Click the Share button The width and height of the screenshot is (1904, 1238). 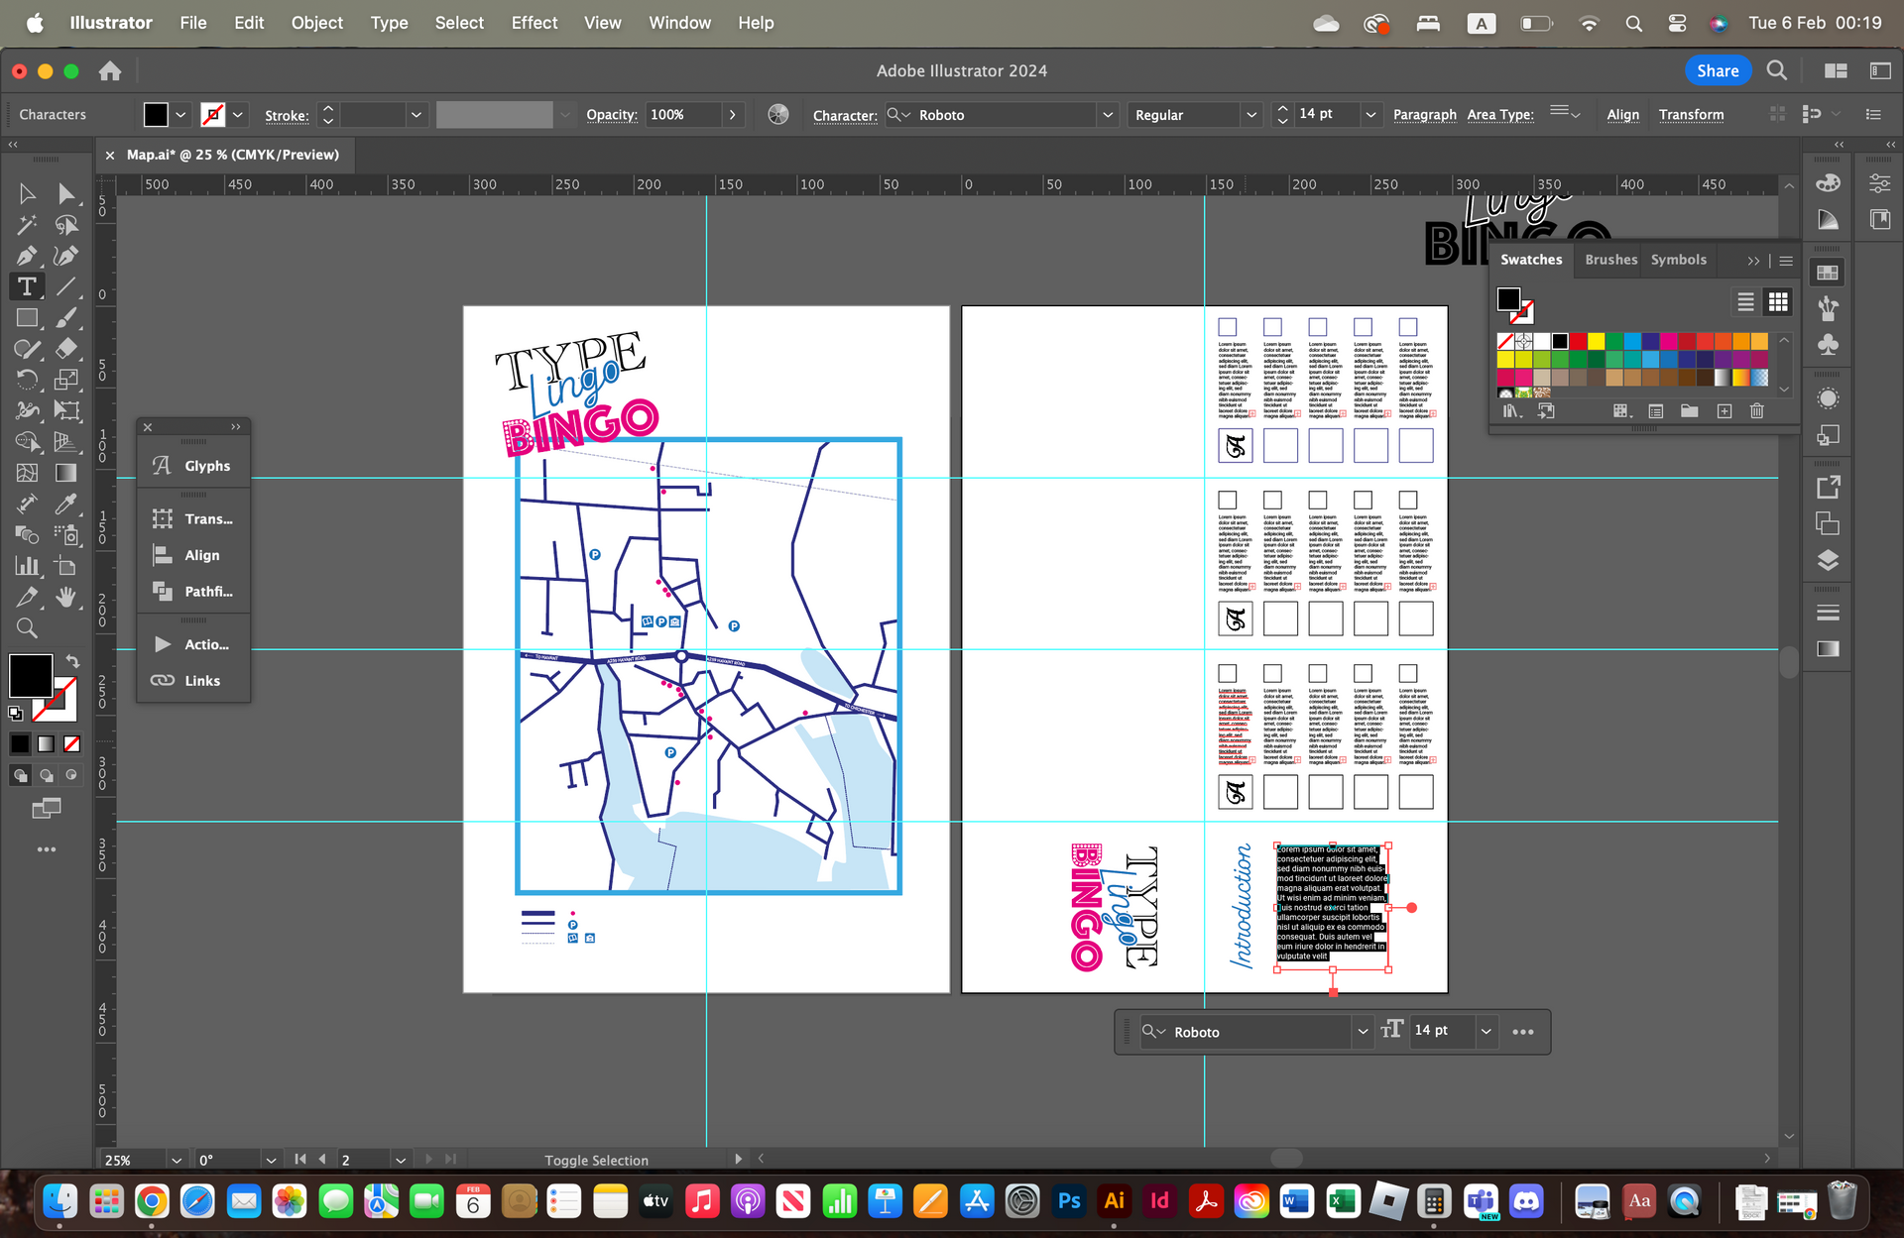1717,70
